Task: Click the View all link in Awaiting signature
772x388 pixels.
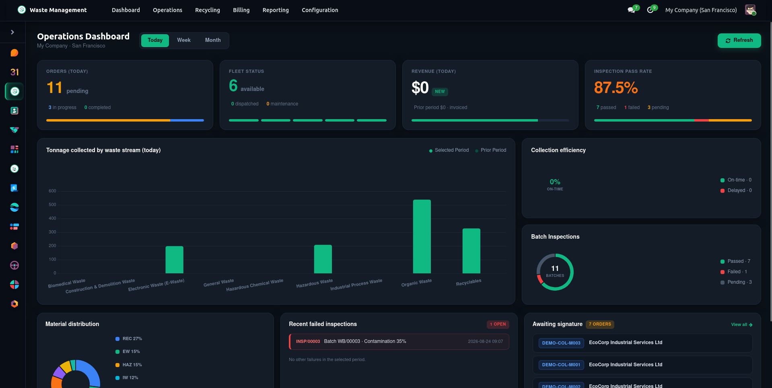Action: [x=741, y=324]
